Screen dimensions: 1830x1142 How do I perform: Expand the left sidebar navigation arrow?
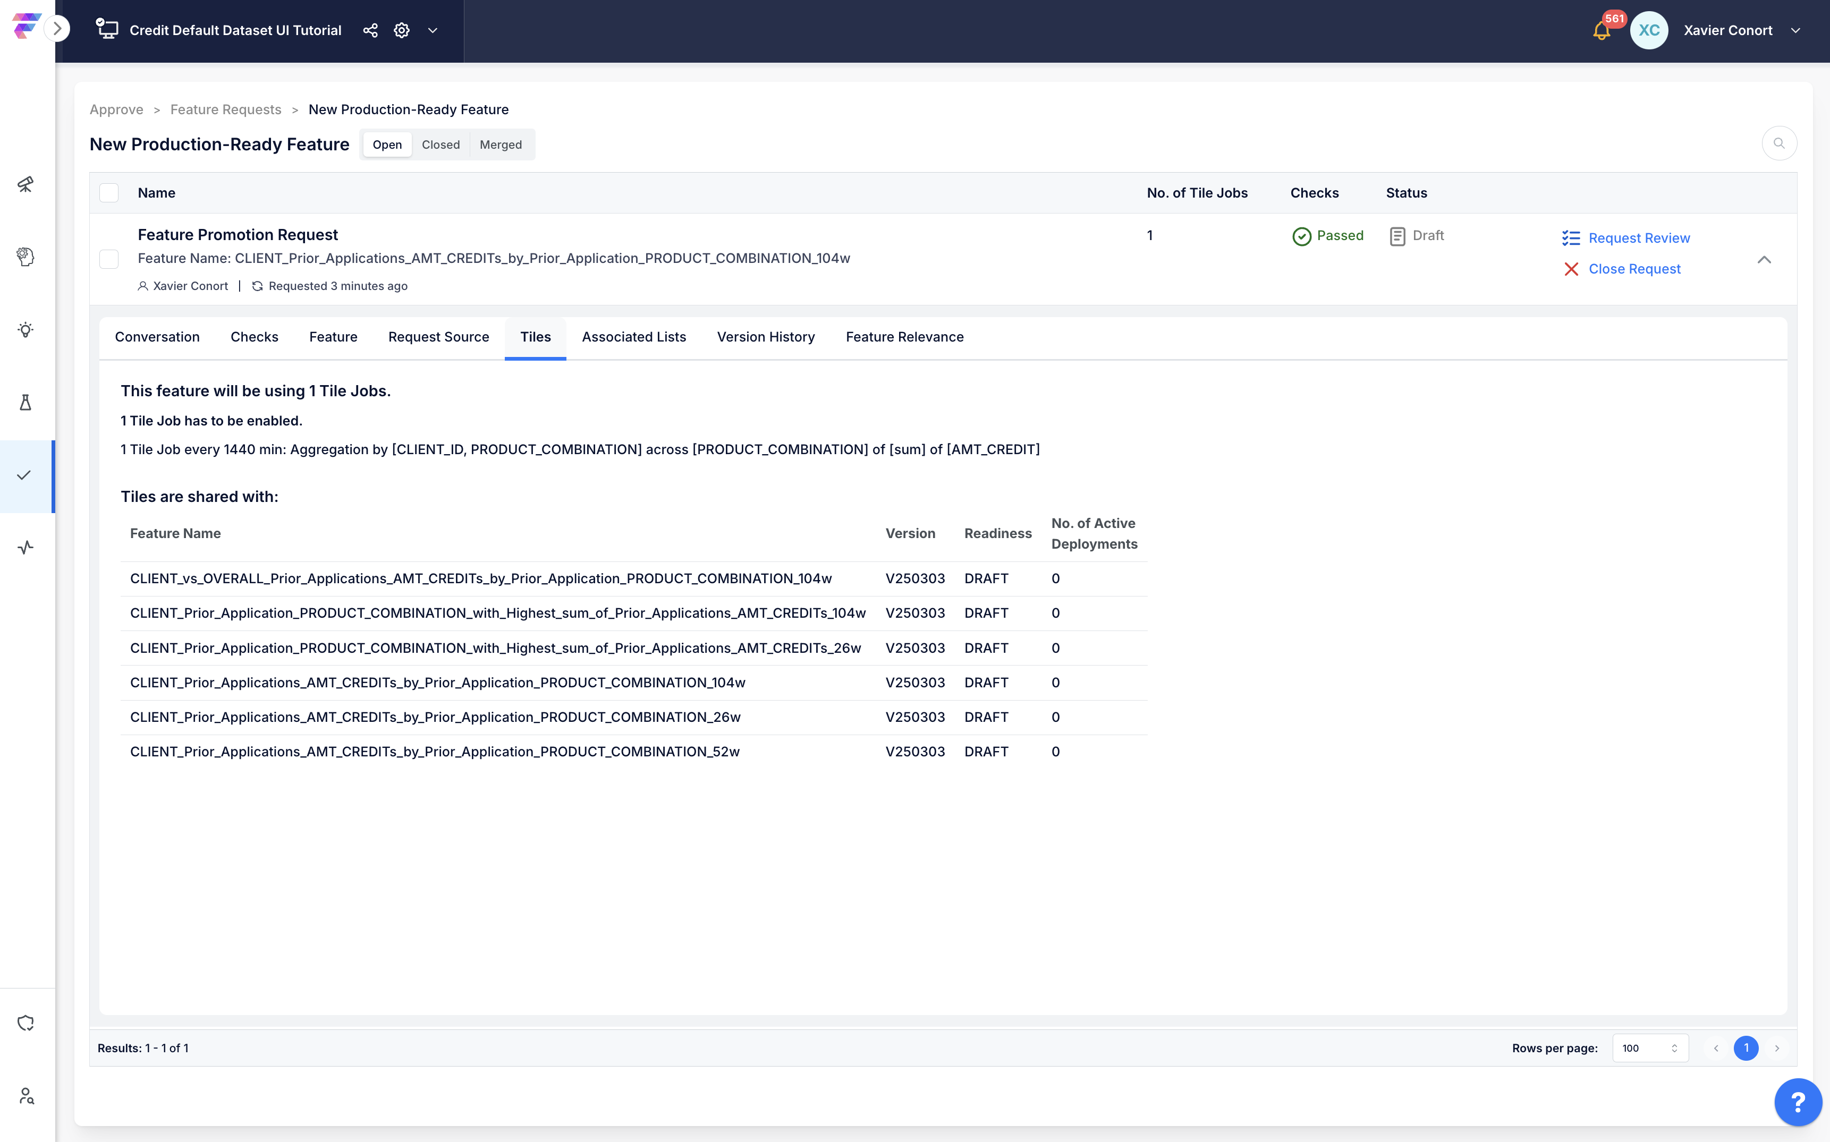pyautogui.click(x=57, y=29)
